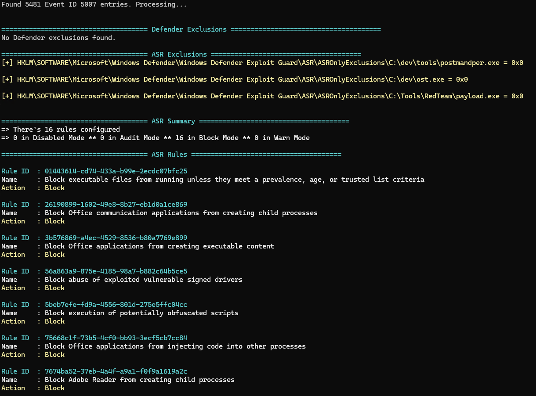Click the RedTeam payload.exe exclusion entry
This screenshot has width=536, height=396.
click(x=262, y=96)
